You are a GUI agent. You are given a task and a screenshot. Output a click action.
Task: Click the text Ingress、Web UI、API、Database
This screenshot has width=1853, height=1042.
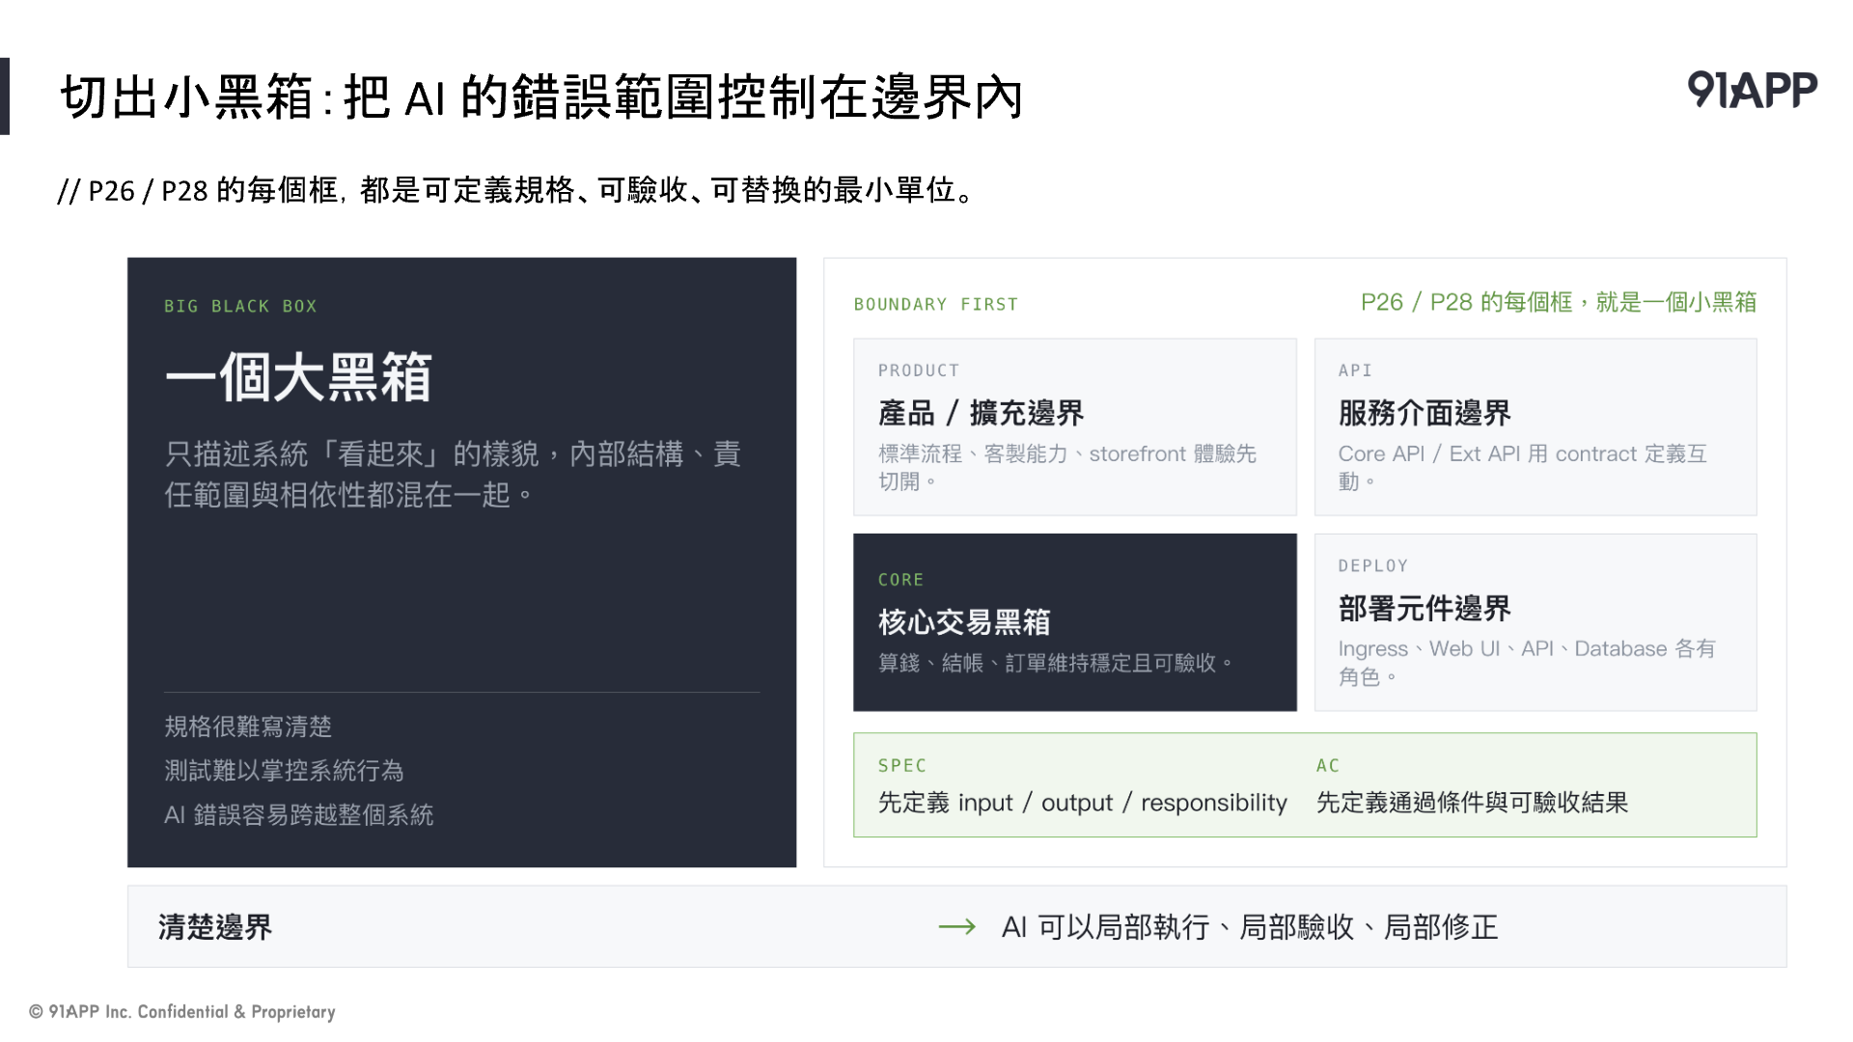tap(1527, 662)
